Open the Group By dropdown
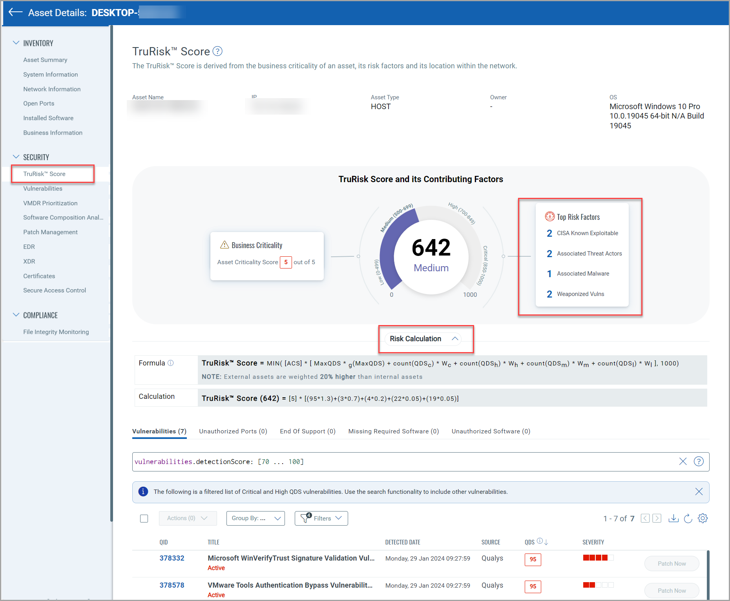The image size is (730, 601). [x=255, y=518]
